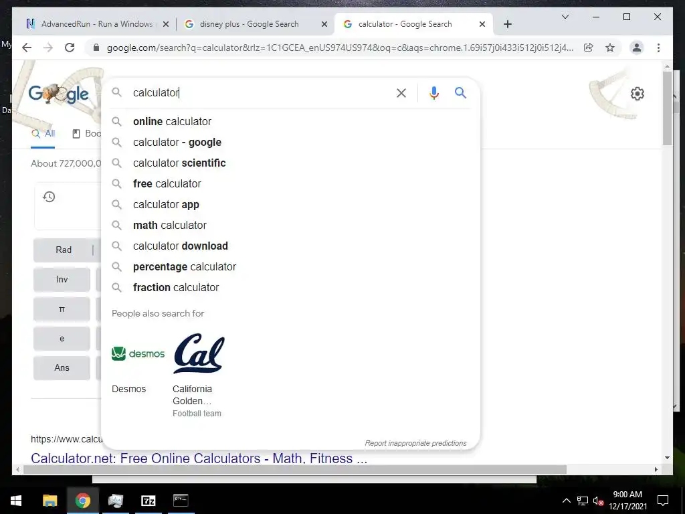The image size is (685, 514).
Task: Open the Calculator.net search result link
Action: coord(199,458)
